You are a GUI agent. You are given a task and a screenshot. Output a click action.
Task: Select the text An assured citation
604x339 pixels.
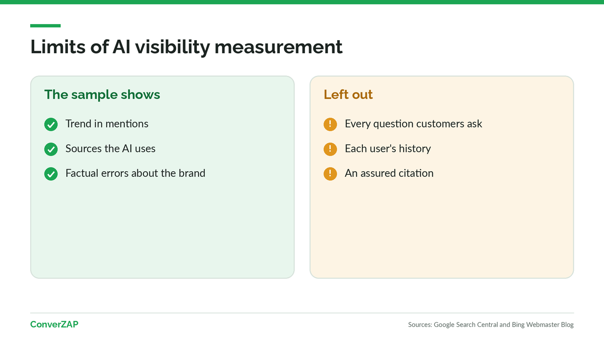coord(389,173)
